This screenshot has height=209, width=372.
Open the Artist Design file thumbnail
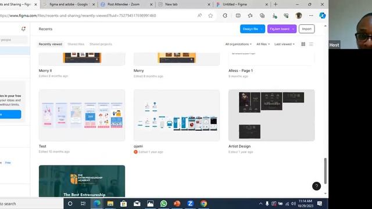tap(271, 115)
